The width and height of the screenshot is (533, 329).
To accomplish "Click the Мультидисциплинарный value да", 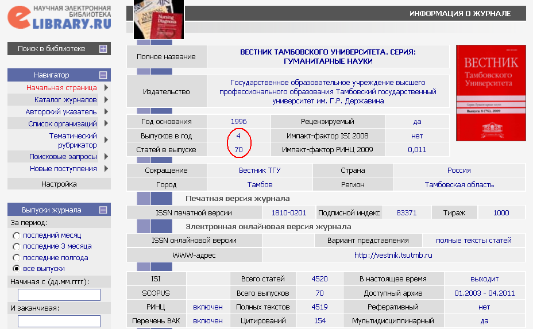I will [484, 321].
